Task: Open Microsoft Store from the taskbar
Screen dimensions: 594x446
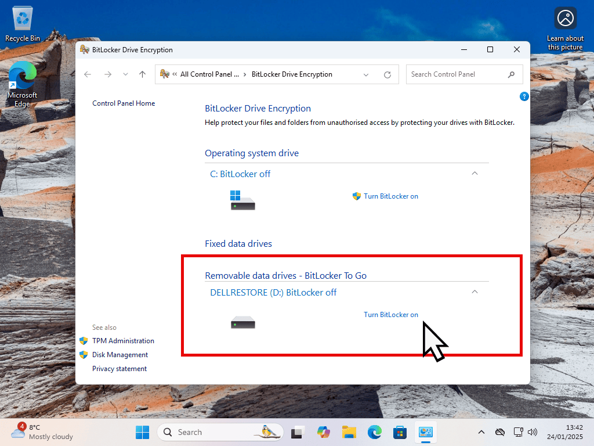Action: [x=400, y=432]
